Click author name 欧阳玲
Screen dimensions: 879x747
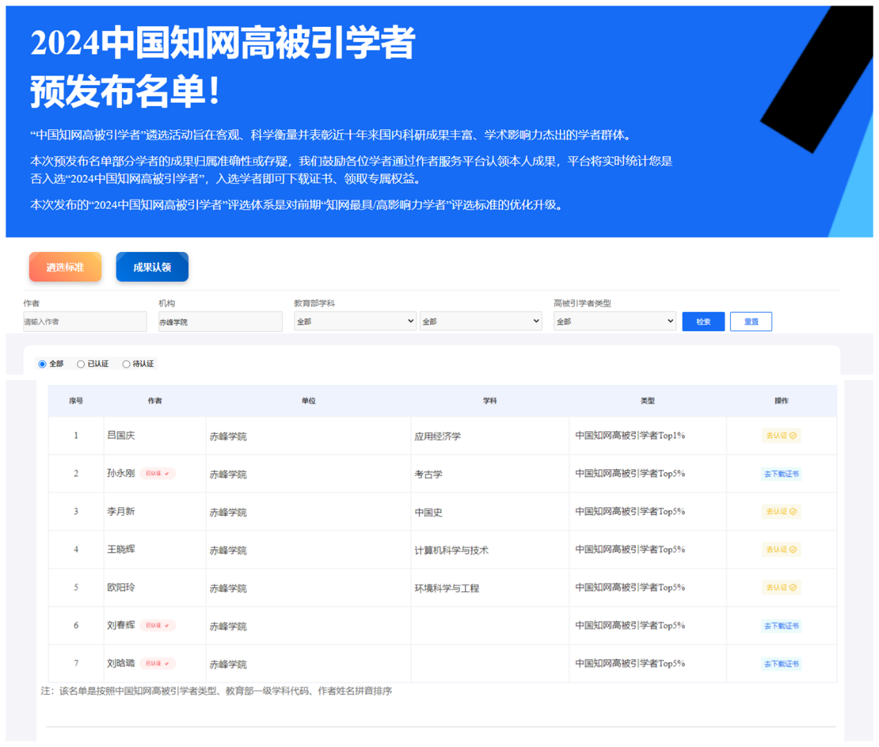click(x=121, y=588)
